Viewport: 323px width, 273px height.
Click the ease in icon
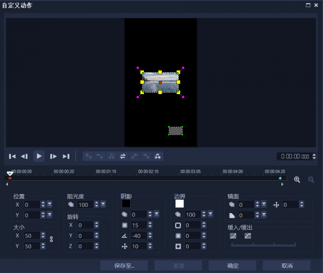(x=233, y=235)
